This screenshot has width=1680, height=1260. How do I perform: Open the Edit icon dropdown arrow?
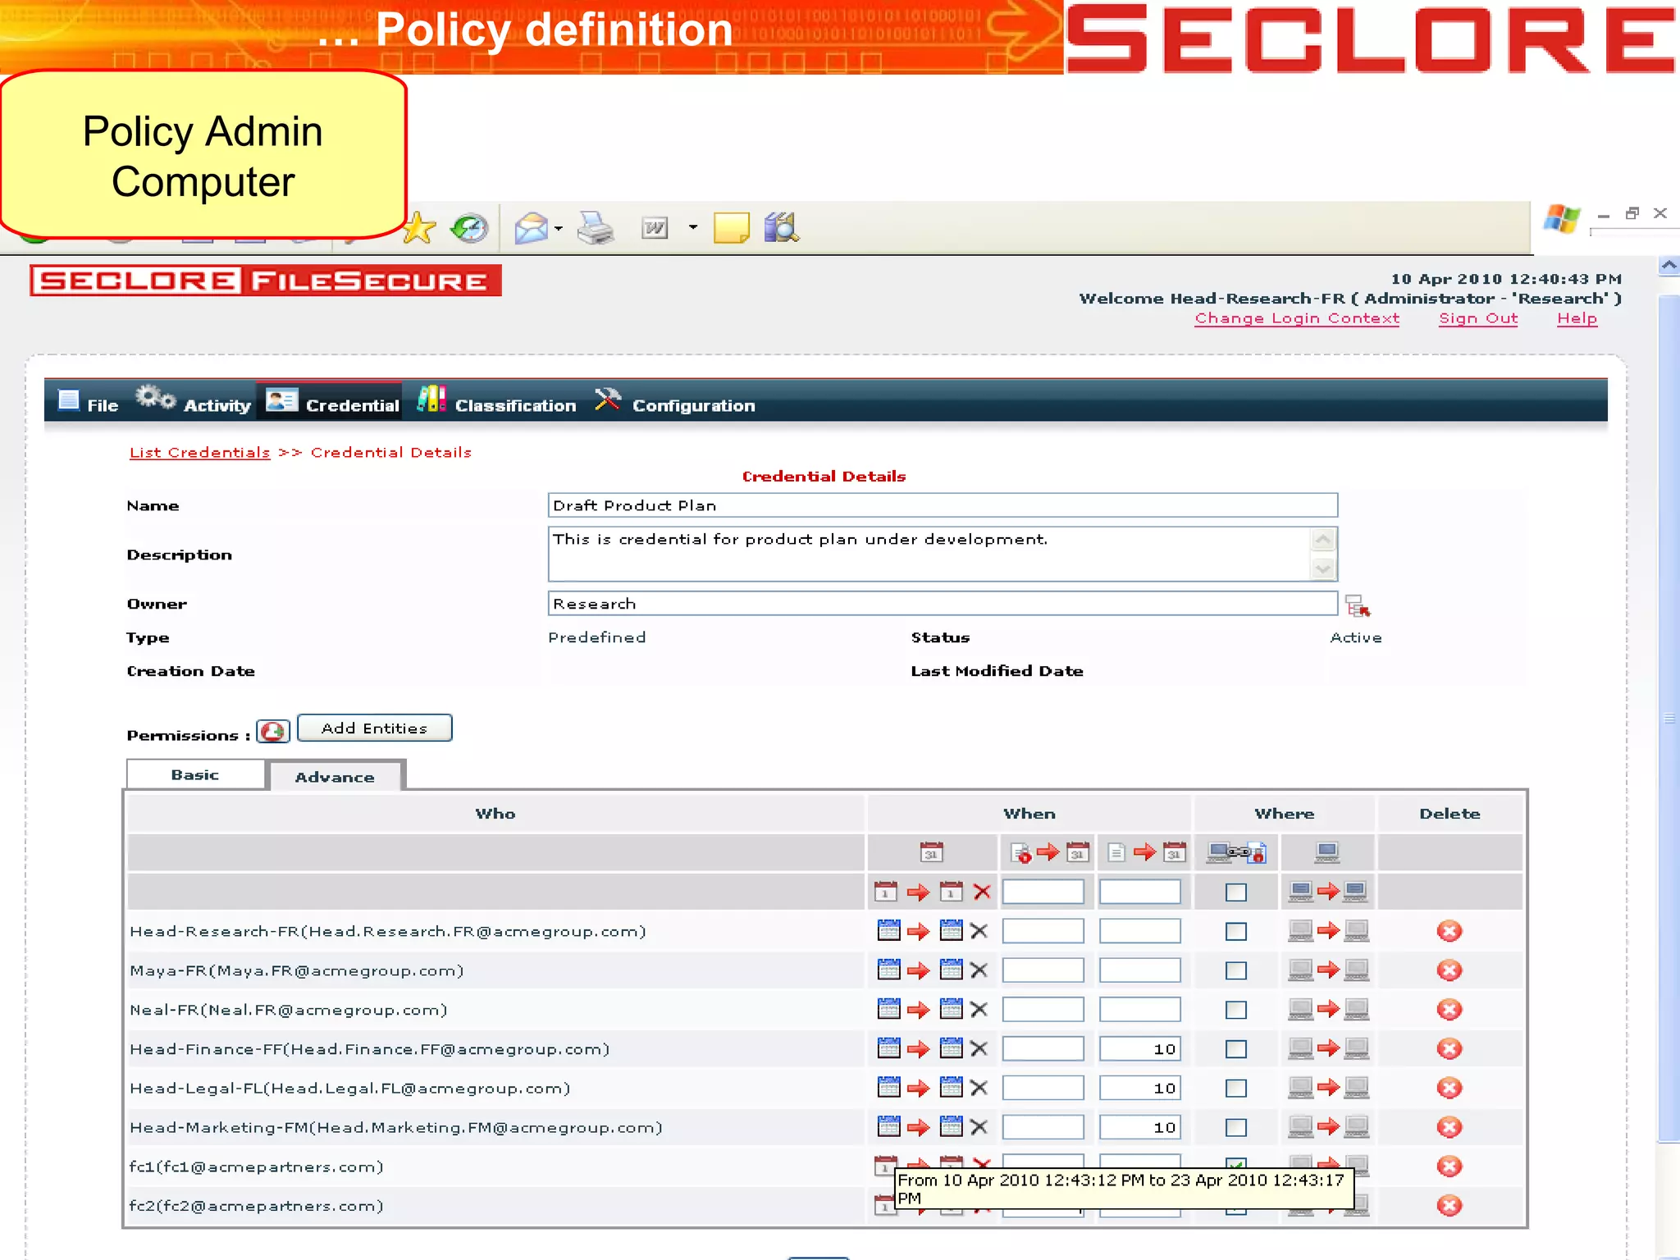[x=693, y=227]
